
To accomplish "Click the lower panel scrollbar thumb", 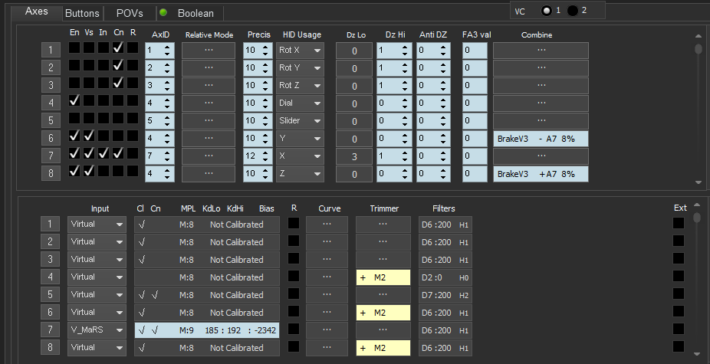I will pos(697,218).
